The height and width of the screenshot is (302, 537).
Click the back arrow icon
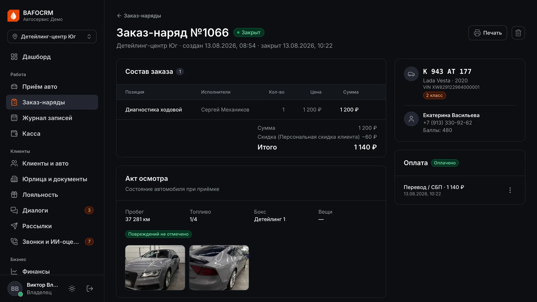point(119,16)
